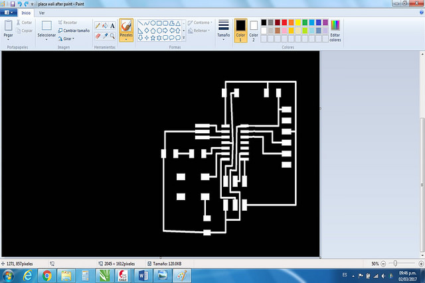Viewport: 425px width, 283px height.
Task: Click the Pinceles brush icon
Action: [126, 27]
